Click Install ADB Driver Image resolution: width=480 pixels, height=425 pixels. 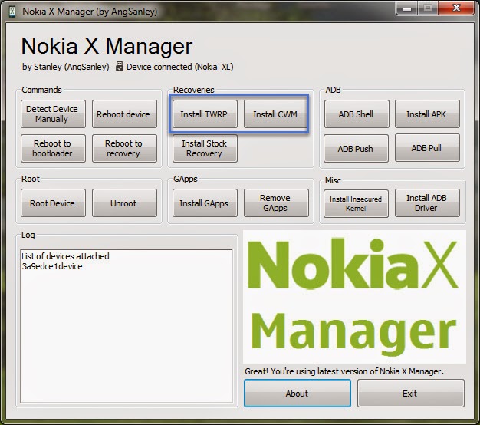point(427,203)
